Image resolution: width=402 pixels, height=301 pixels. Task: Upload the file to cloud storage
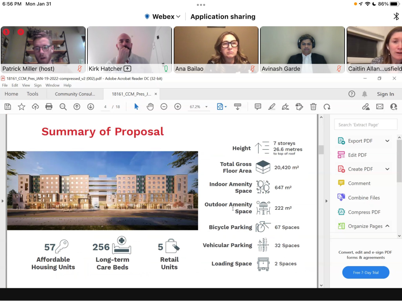pyautogui.click(x=35, y=107)
